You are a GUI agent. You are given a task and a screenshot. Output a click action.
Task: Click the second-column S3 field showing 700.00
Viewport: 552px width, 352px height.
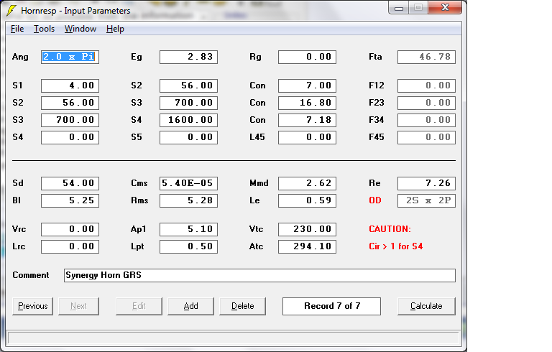[x=189, y=103]
